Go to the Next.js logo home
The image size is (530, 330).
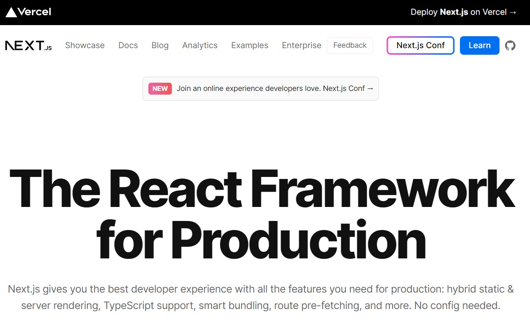(x=28, y=46)
